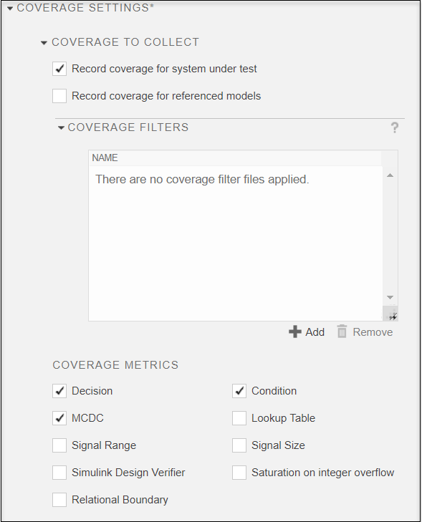Uncheck the Decision coverage metric
This screenshot has height=522, width=422.
point(59,391)
